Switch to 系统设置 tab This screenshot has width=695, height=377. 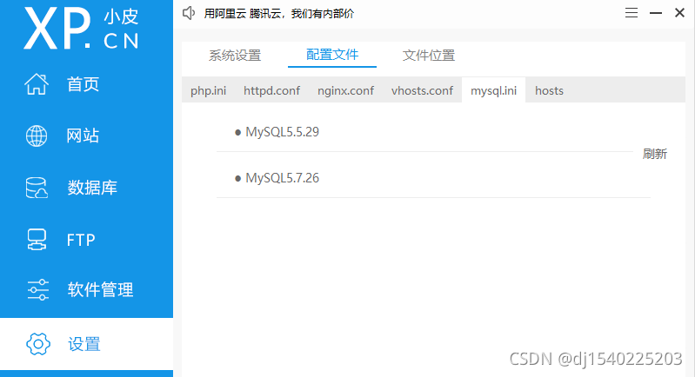235,56
